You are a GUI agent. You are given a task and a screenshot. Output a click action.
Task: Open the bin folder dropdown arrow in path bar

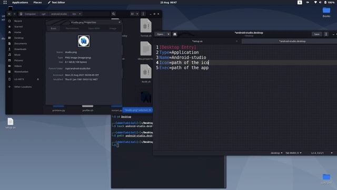click(80, 14)
